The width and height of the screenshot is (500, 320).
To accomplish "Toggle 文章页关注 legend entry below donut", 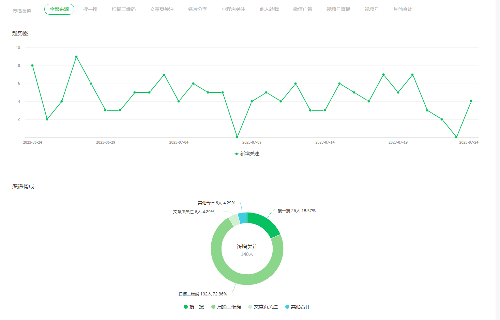I will point(263,307).
